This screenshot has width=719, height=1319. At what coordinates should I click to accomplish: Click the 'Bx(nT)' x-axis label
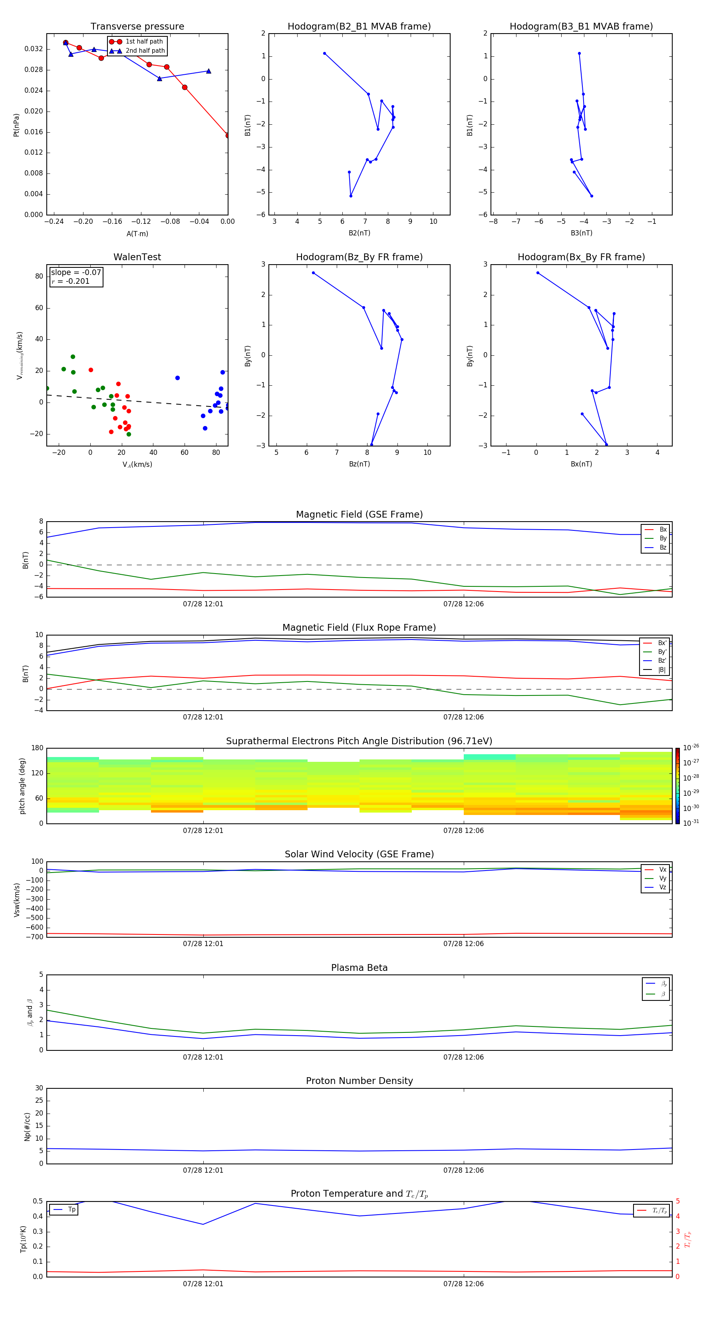[581, 464]
